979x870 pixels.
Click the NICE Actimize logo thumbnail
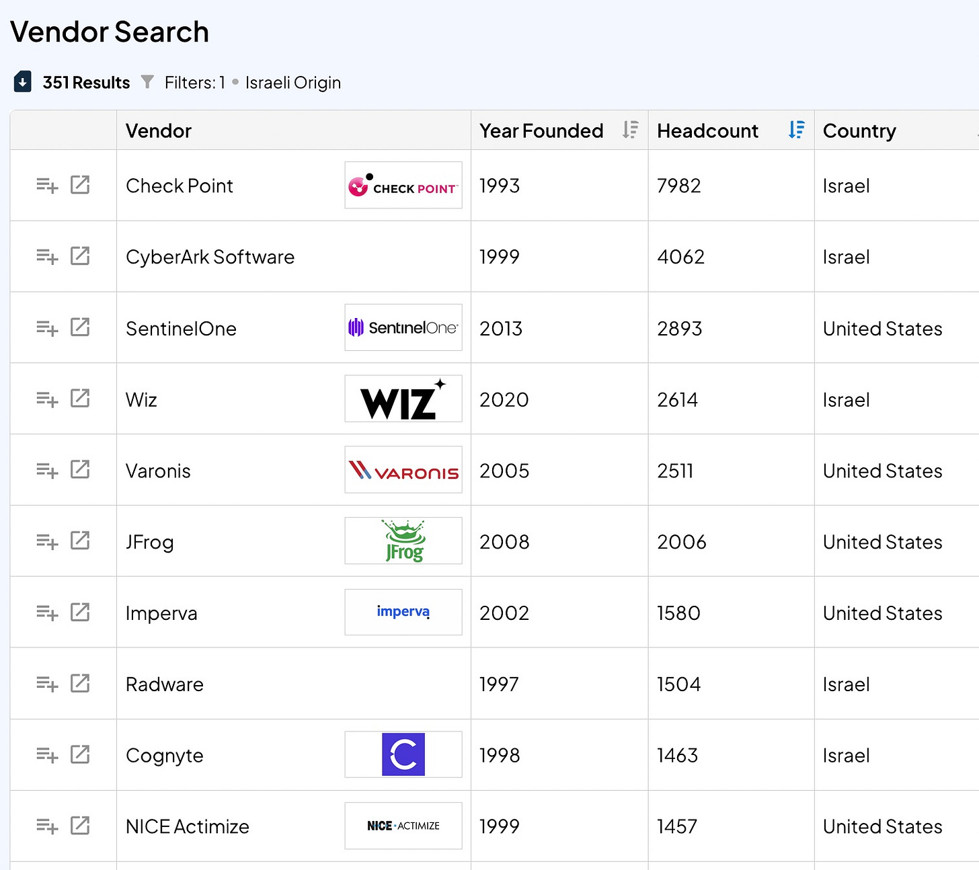(x=403, y=826)
